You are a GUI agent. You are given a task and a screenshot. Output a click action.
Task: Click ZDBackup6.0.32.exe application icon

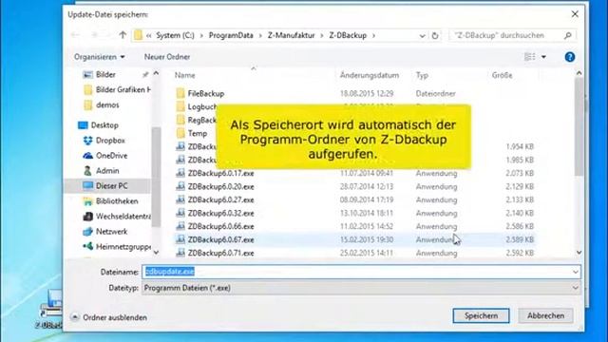click(180, 213)
